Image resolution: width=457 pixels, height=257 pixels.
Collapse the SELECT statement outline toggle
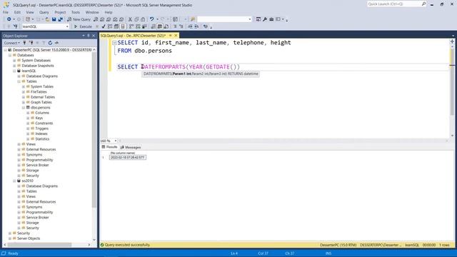[x=114, y=43]
